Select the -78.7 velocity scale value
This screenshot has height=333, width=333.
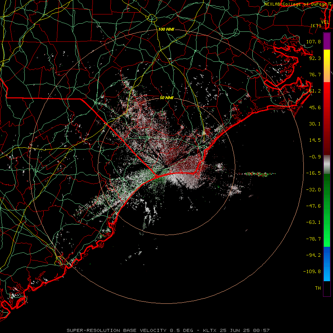click(x=313, y=239)
